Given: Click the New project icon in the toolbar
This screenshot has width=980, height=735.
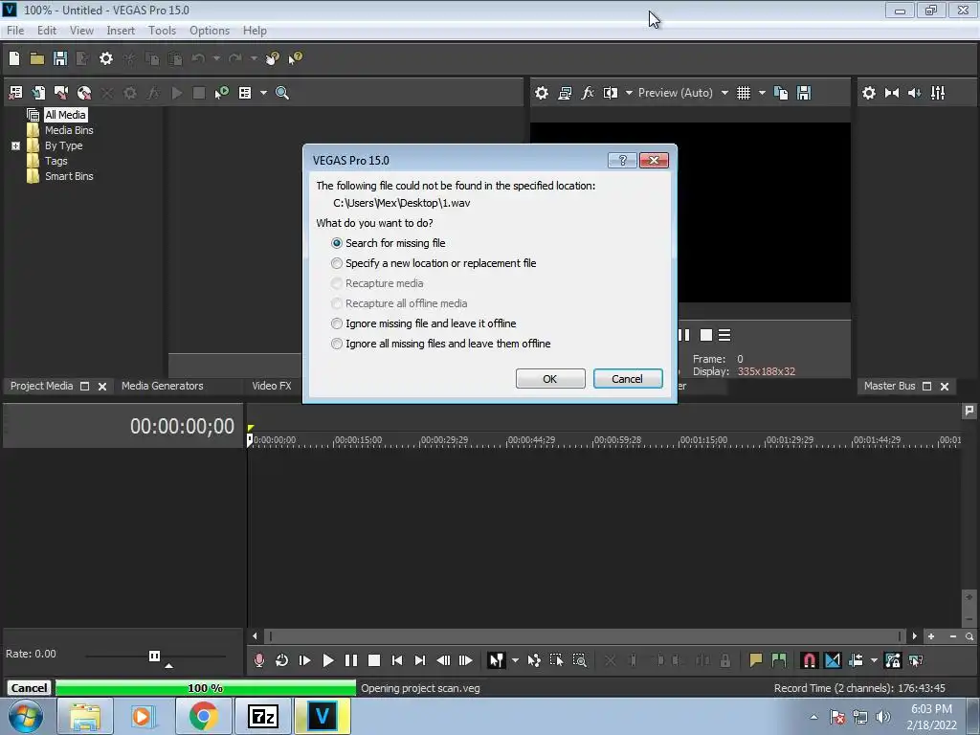Looking at the screenshot, I should coord(14,58).
